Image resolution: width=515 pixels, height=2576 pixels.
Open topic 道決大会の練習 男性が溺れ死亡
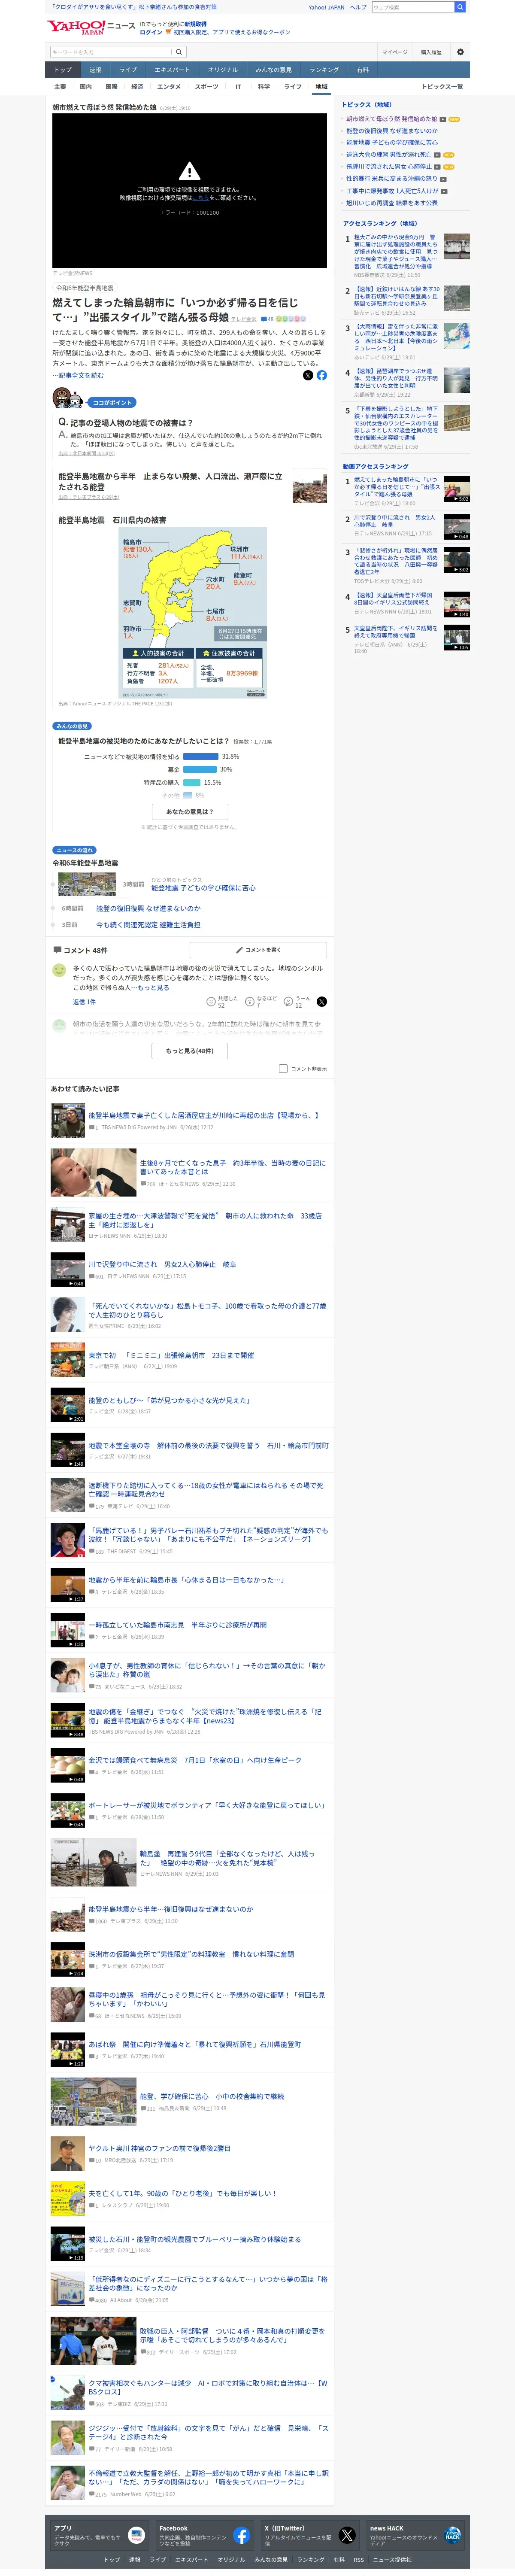tap(389, 155)
